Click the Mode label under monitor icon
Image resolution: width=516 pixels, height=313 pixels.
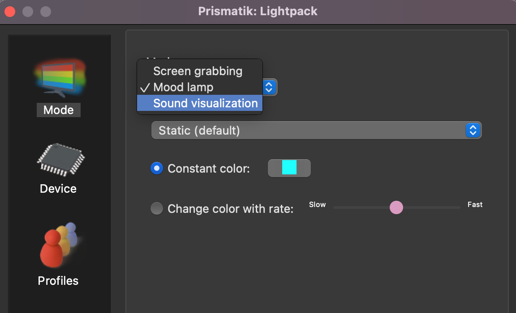[58, 110]
